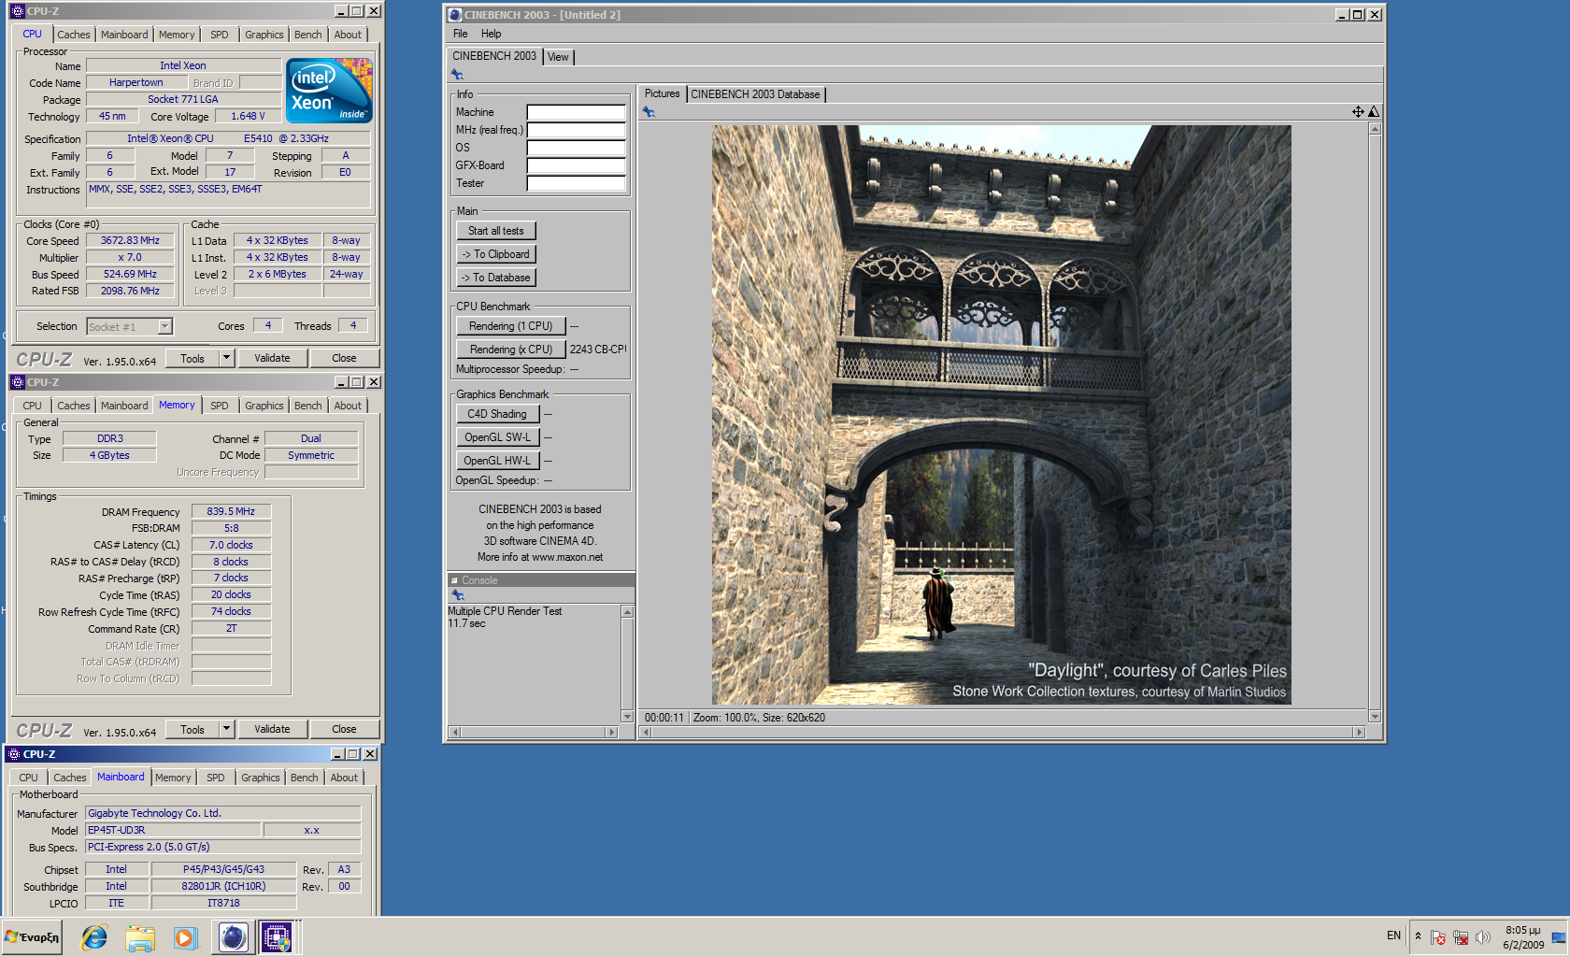
Task: Run Rendering (x CPU) benchmark
Action: (x=511, y=350)
